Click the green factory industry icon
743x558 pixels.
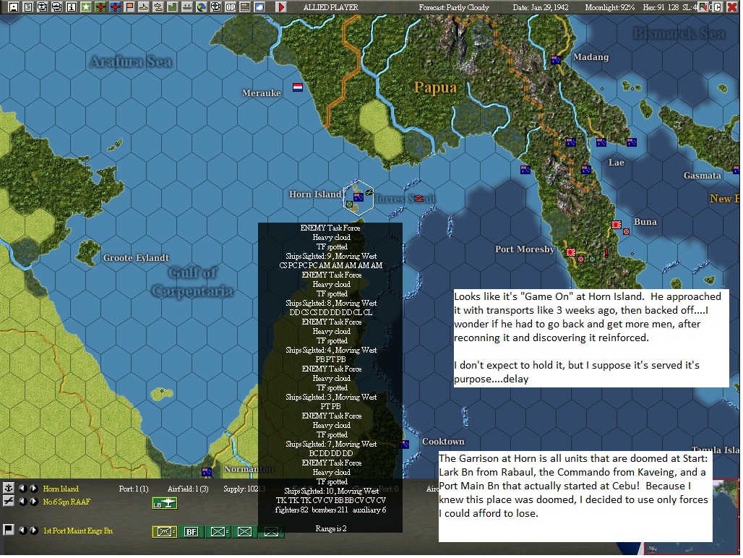click(x=173, y=7)
